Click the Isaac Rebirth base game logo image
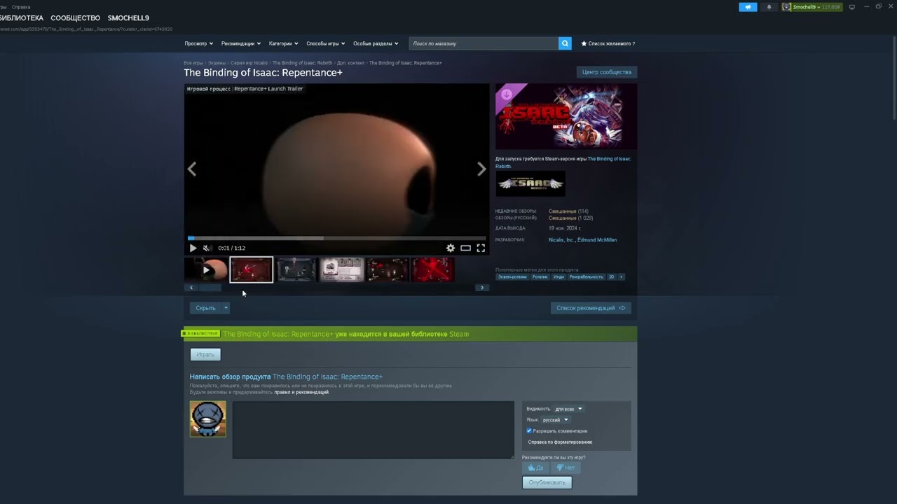The image size is (897, 504). coord(530,183)
